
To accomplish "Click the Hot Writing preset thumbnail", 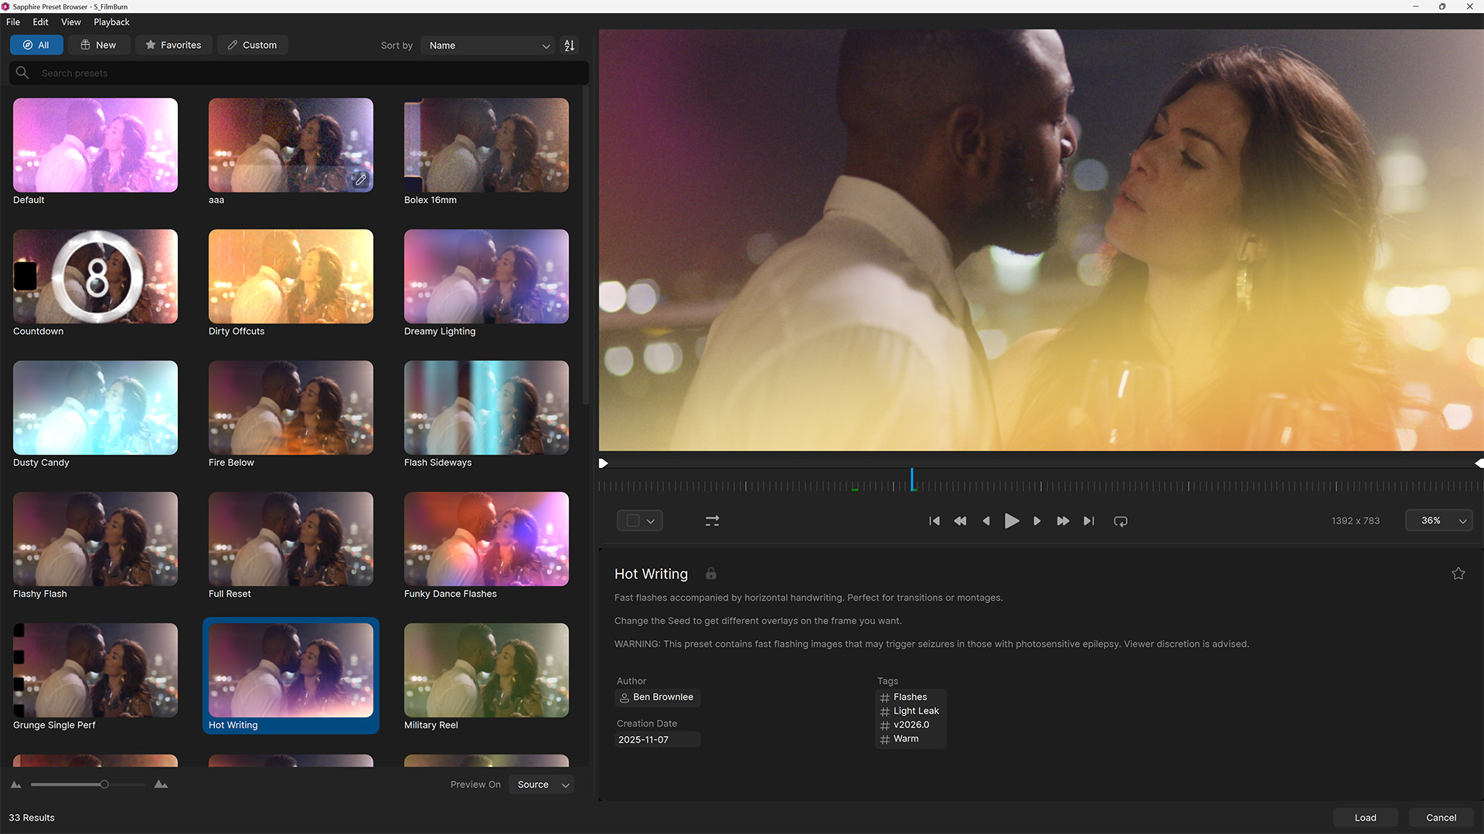I will tap(291, 670).
